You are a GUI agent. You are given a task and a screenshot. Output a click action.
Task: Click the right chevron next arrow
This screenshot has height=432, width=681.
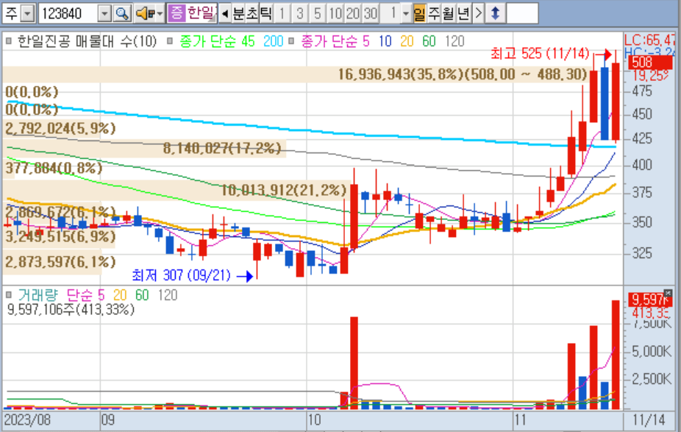[x=478, y=13]
